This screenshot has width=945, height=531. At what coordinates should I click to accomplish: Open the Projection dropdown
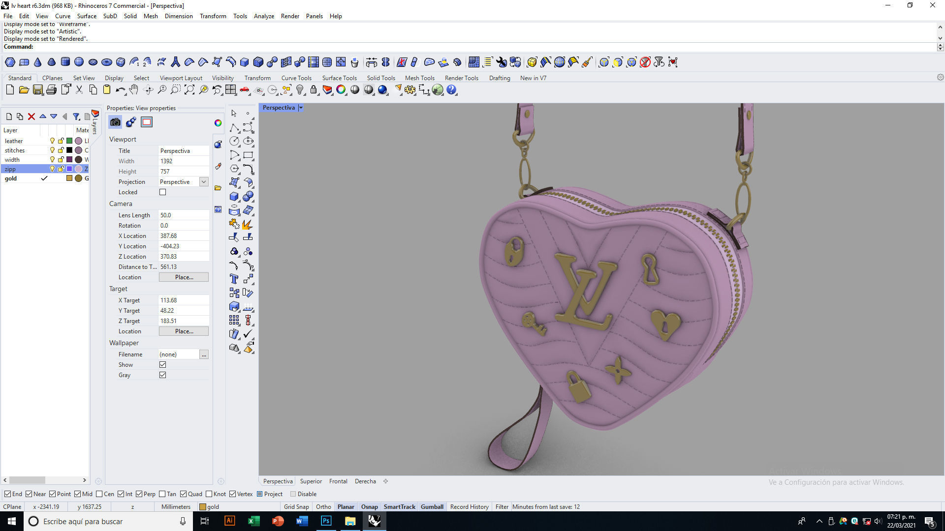[203, 182]
